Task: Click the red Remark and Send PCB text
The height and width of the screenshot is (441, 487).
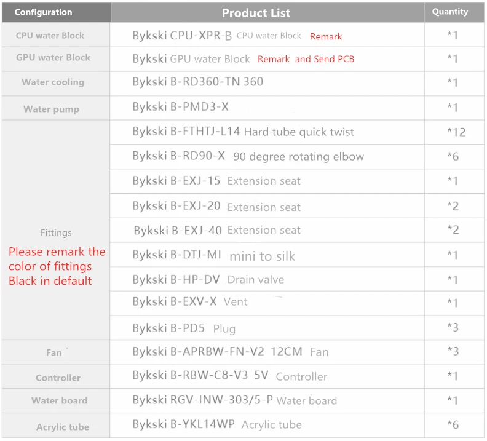Action: click(306, 59)
